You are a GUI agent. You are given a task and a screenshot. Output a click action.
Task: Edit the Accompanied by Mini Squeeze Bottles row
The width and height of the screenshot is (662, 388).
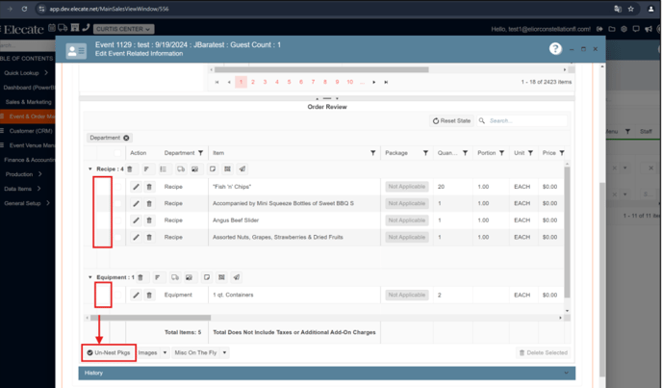[x=136, y=204]
